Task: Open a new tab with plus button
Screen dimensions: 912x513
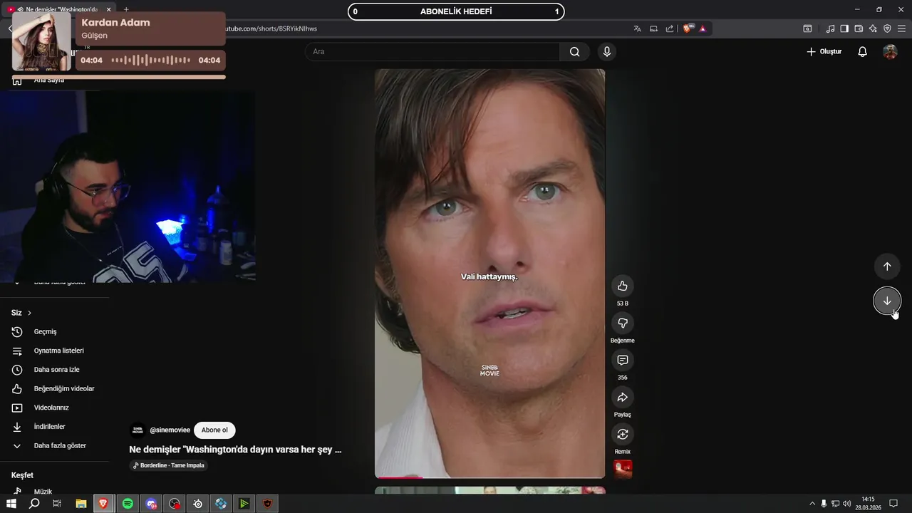Action: [126, 9]
